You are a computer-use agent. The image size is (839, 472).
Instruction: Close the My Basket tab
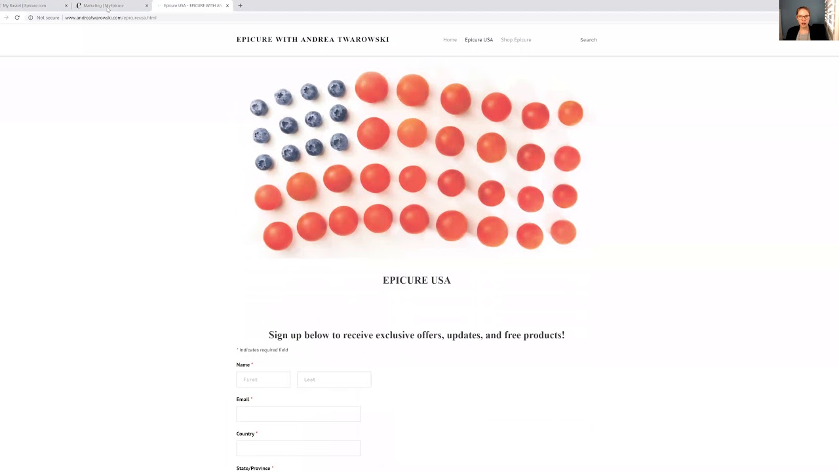(66, 6)
